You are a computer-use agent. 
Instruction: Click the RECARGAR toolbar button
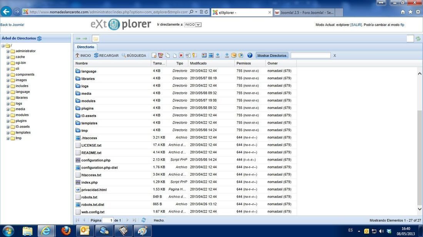[106, 56]
